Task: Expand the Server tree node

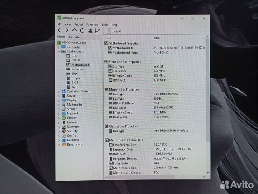Action: (59, 96)
